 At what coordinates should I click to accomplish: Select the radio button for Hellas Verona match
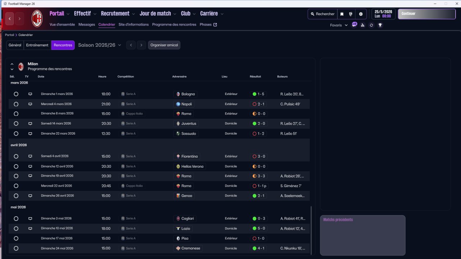tap(16, 167)
